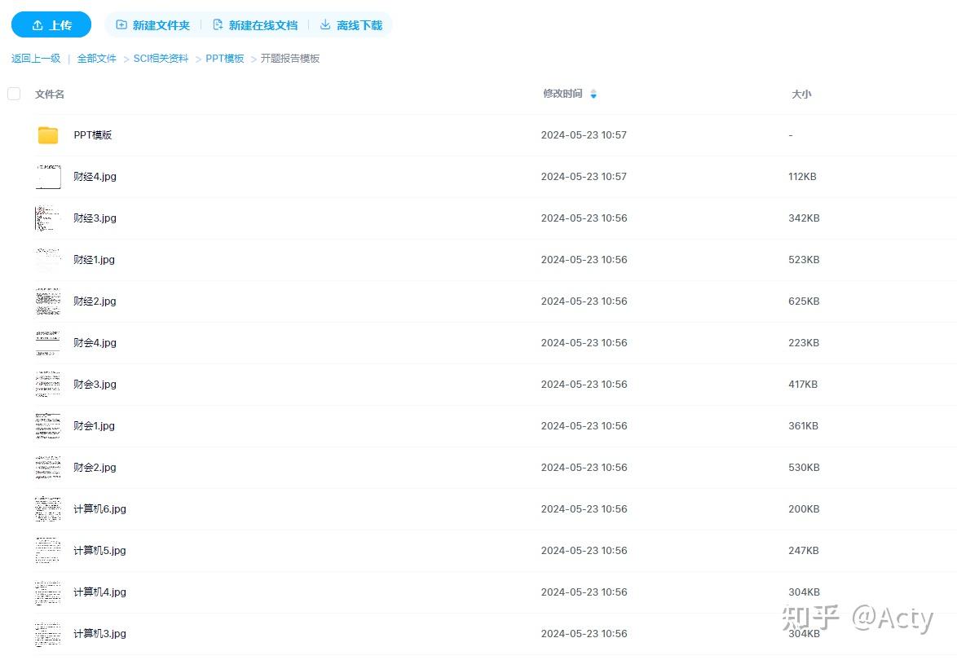Select file name 财会1.jpg
The image size is (957, 660).
pos(94,426)
